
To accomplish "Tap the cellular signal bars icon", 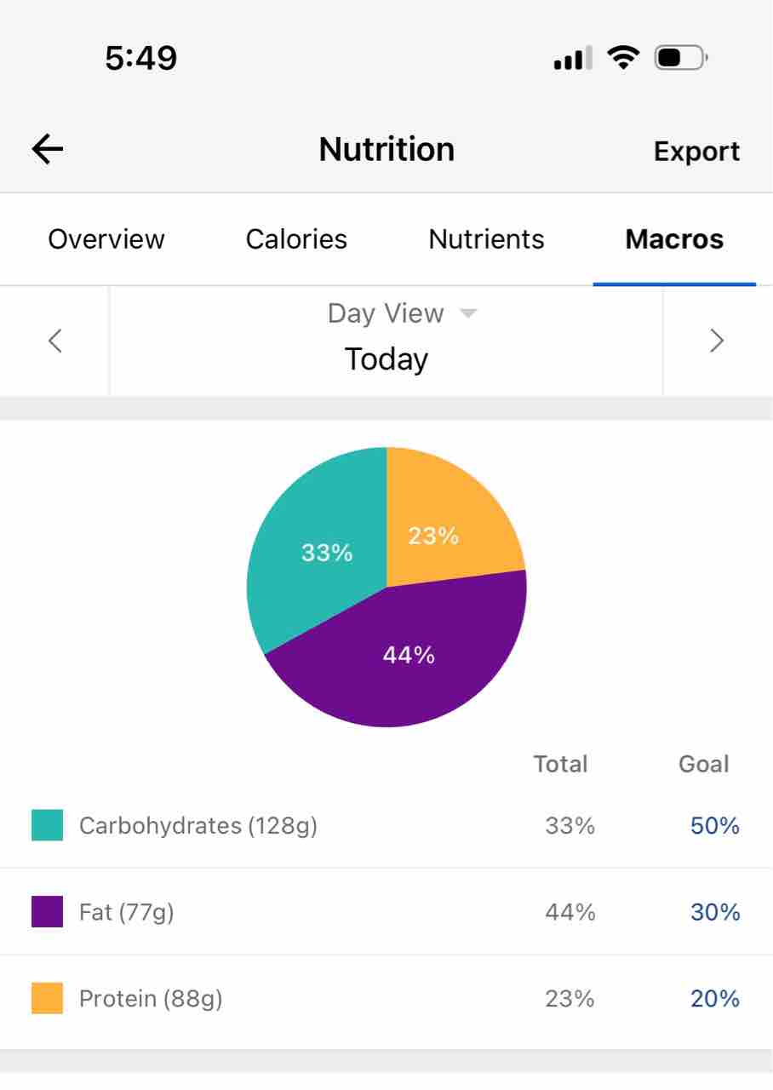I will (x=572, y=59).
